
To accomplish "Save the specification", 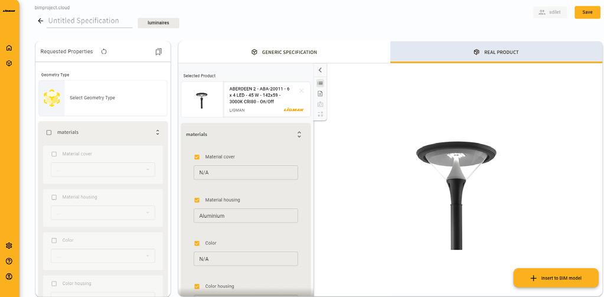I will (587, 12).
